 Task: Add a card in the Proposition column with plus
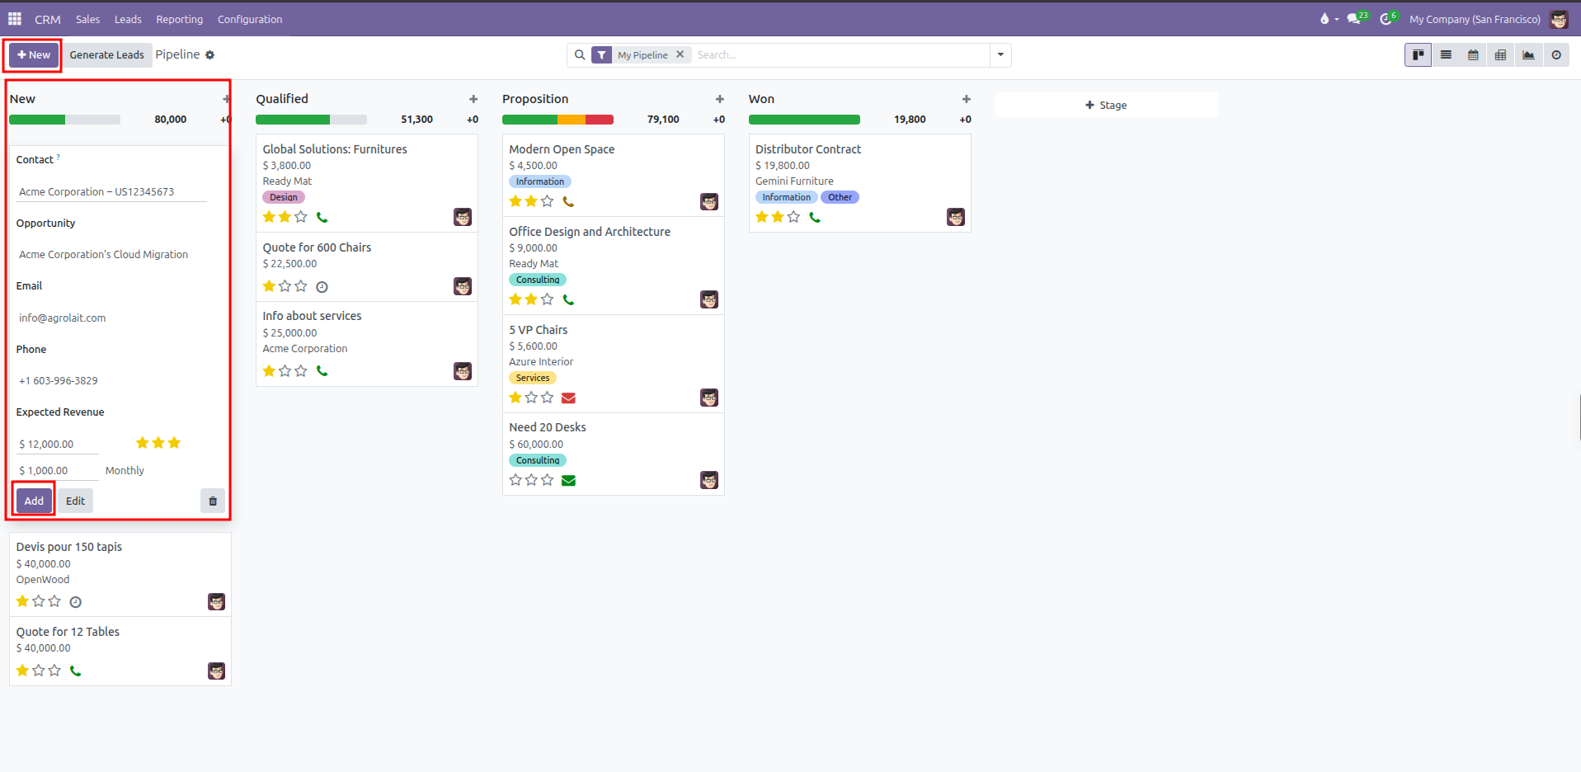(720, 99)
